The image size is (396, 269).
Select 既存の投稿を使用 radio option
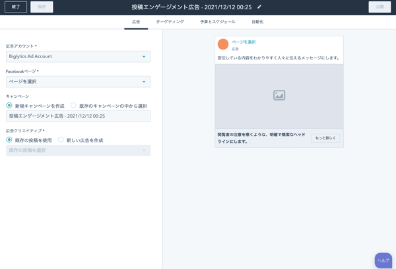(x=9, y=140)
